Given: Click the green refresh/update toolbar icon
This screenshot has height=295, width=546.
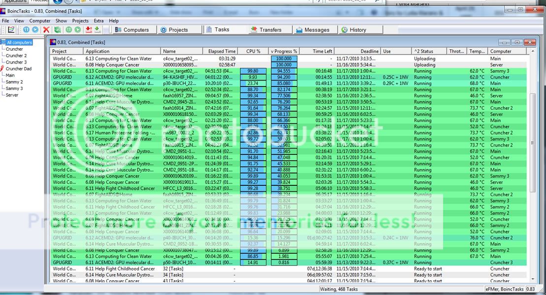Looking at the screenshot, I should pos(58,30).
